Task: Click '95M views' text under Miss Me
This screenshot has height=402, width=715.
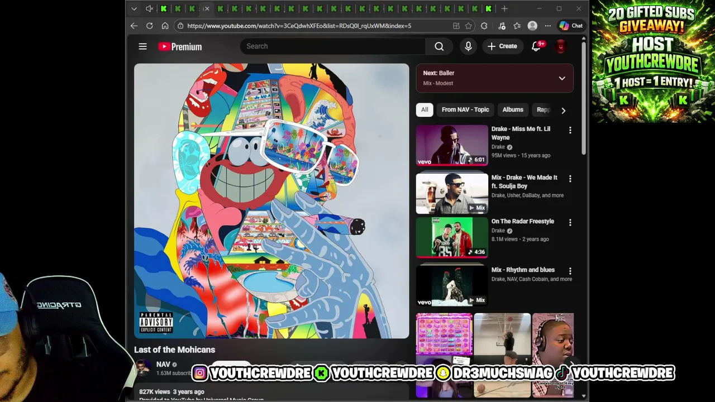Action: click(x=504, y=155)
